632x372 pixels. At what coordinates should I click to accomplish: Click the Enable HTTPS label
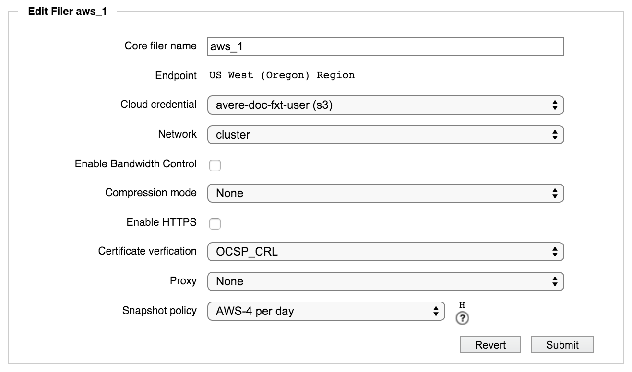tap(161, 222)
